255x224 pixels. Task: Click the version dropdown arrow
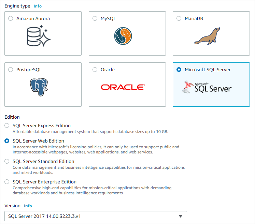pos(181,216)
